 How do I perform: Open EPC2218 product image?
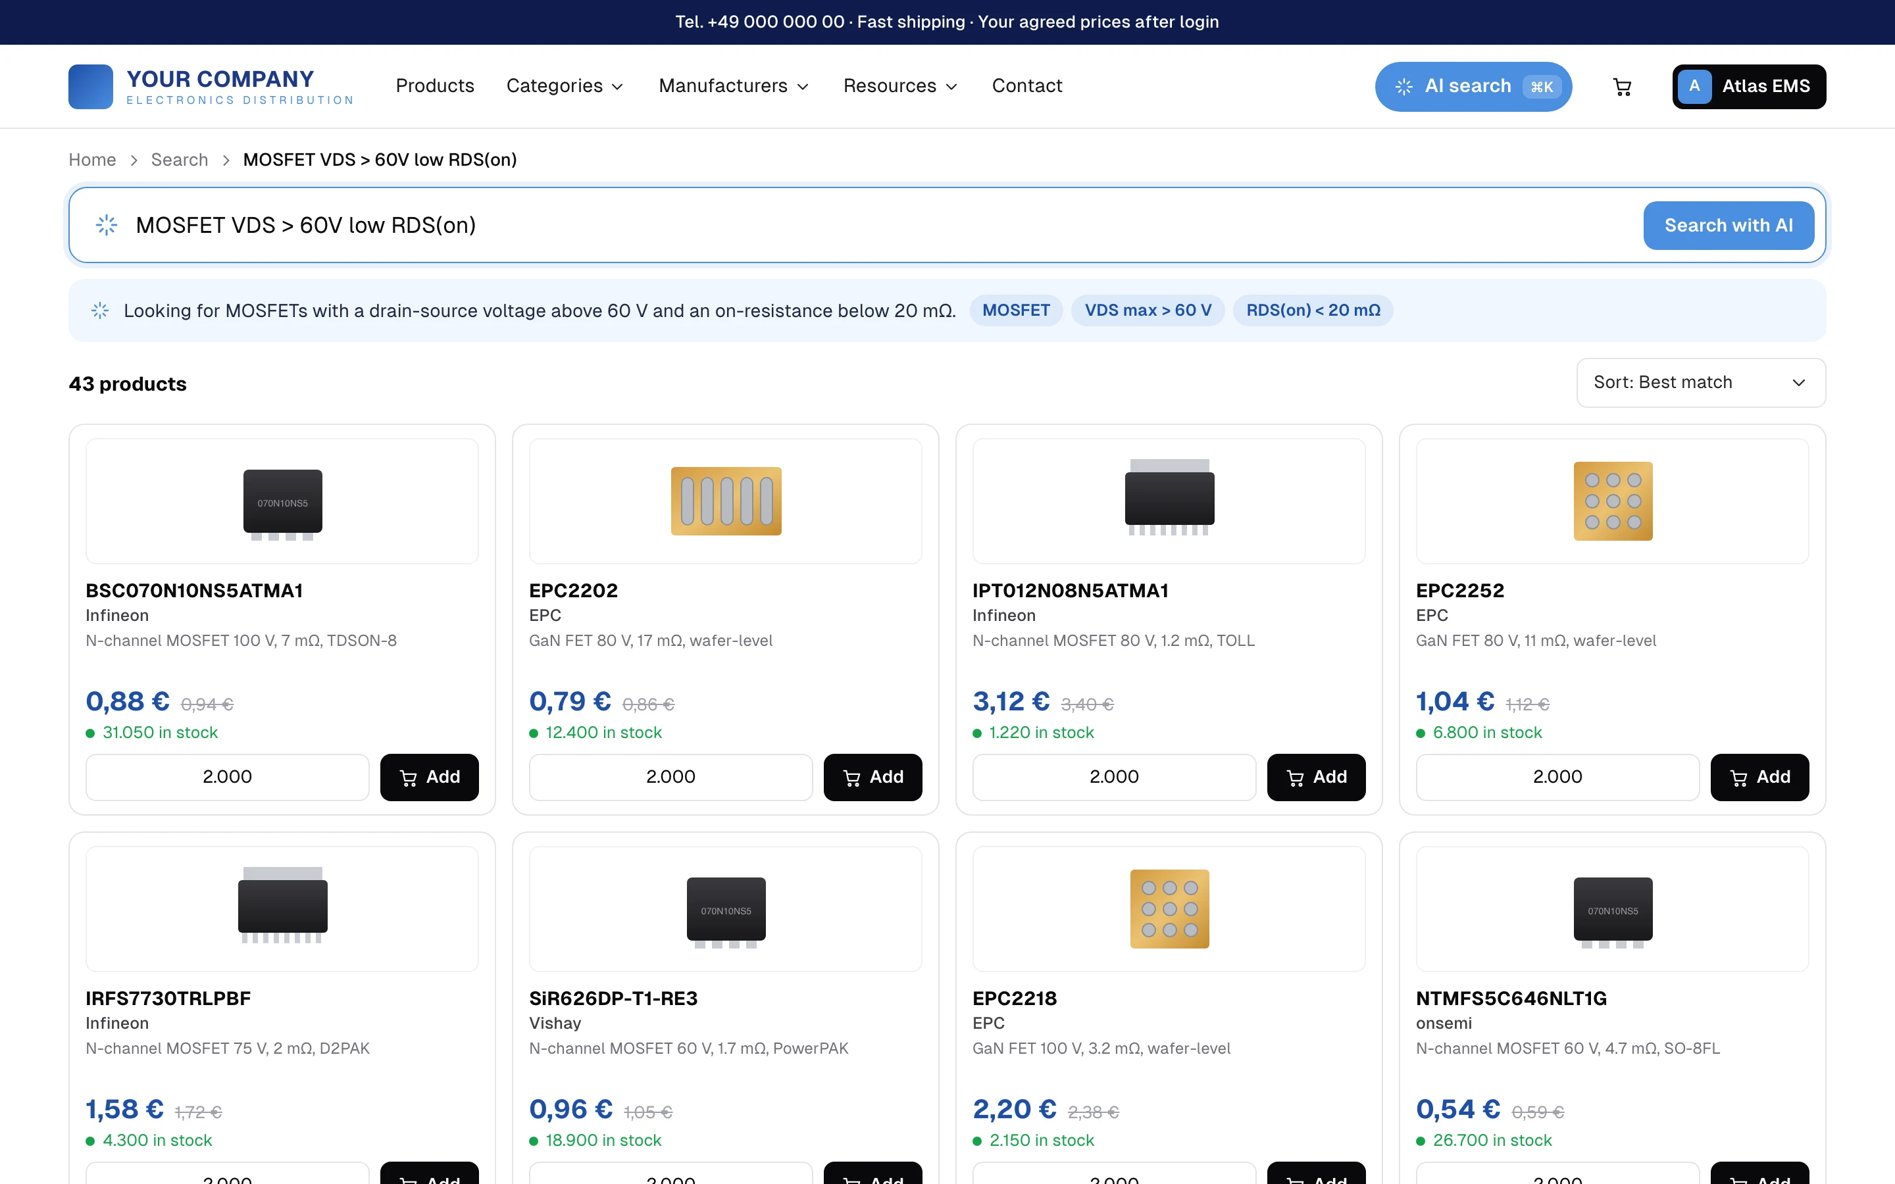pyautogui.click(x=1169, y=909)
